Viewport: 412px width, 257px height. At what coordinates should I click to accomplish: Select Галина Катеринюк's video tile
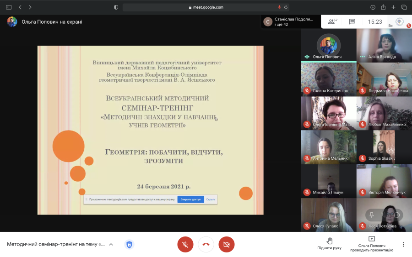tap(328, 79)
